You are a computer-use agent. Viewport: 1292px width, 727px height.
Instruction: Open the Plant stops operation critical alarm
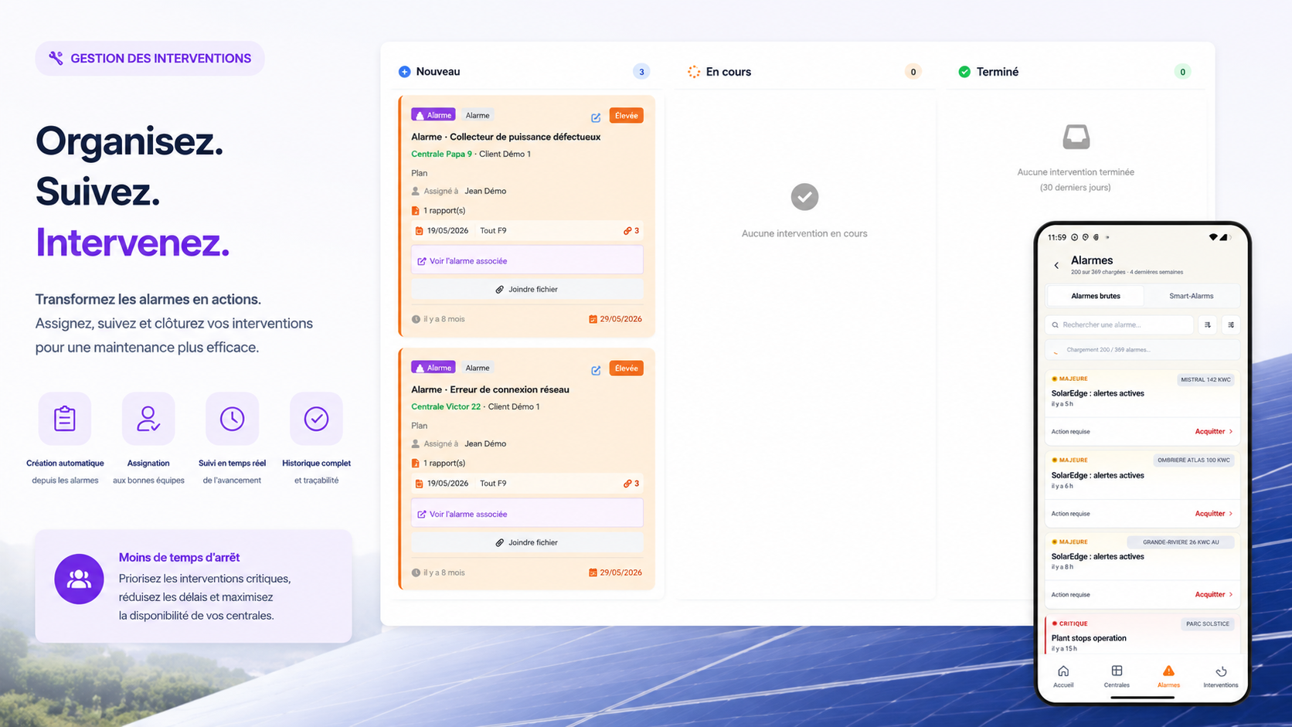[x=1143, y=635]
